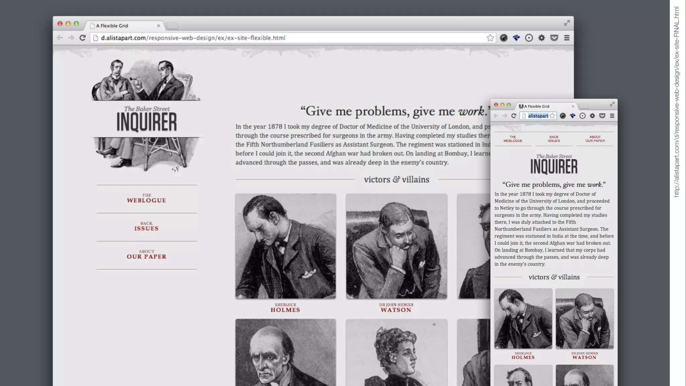The image size is (686, 386).
Task: Click the highlighted alistapart address field in the small window
Action: (538, 116)
